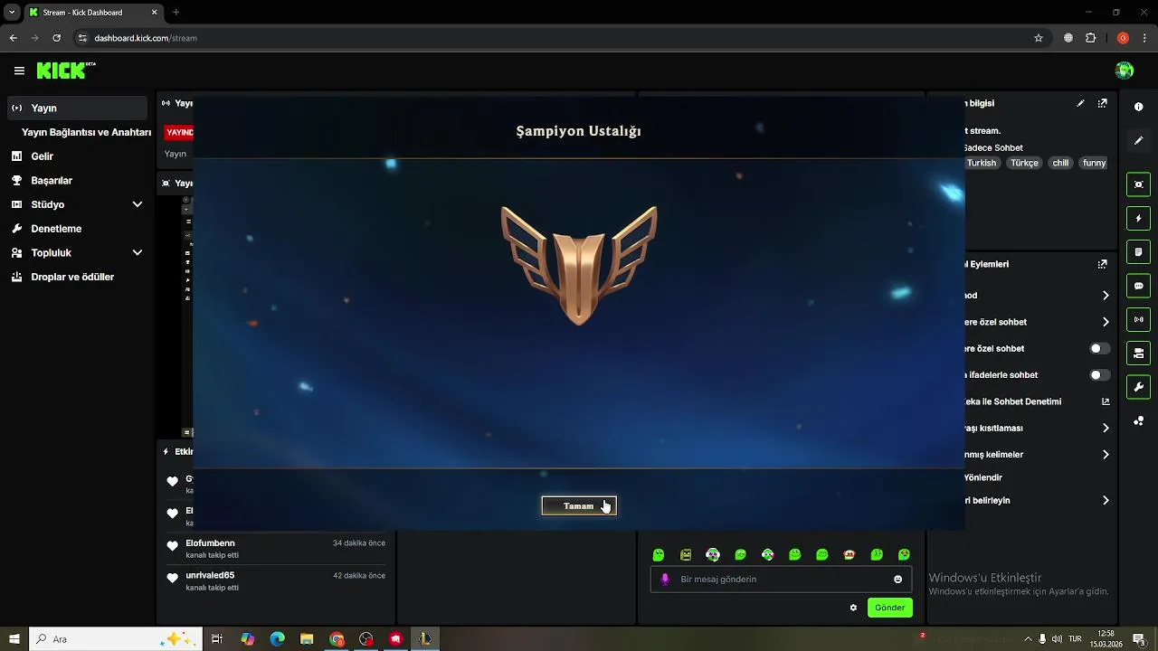This screenshot has width=1158, height=651.
Task: Open Chrome extensions puzzle icon
Action: [x=1090, y=38]
